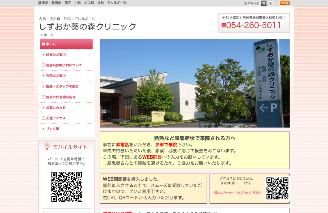Click red お車で来院 text in notice

(166, 145)
